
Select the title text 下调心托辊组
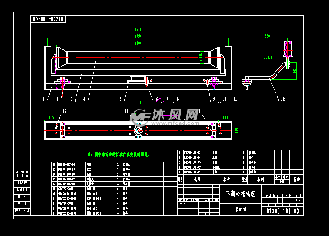pos(240,193)
